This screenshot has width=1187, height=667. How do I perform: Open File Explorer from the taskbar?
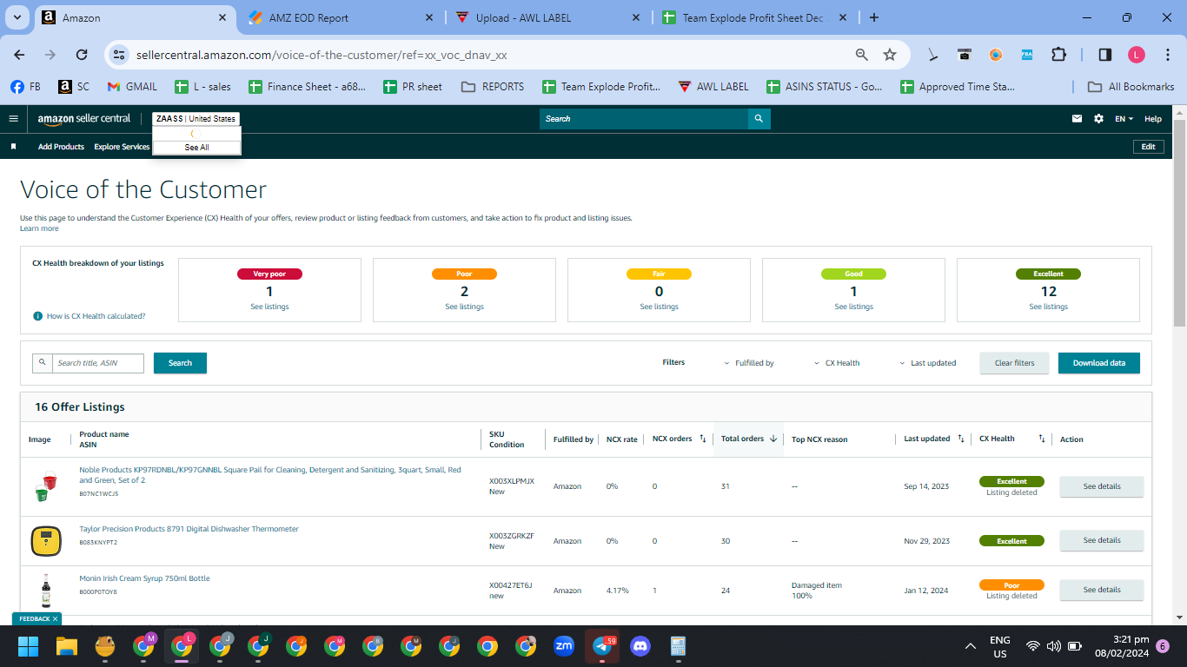[x=67, y=646]
